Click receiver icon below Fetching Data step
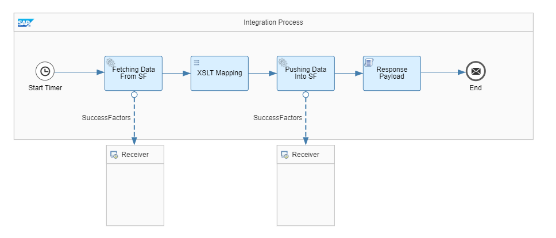 tap(114, 155)
